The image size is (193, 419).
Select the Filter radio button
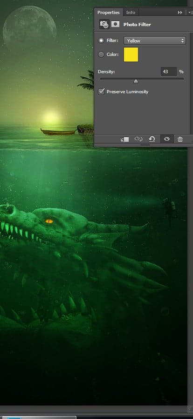click(x=101, y=41)
